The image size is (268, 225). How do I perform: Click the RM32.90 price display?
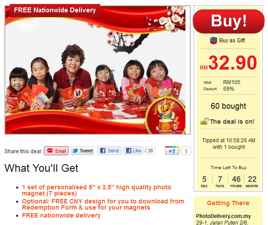pyautogui.click(x=228, y=63)
